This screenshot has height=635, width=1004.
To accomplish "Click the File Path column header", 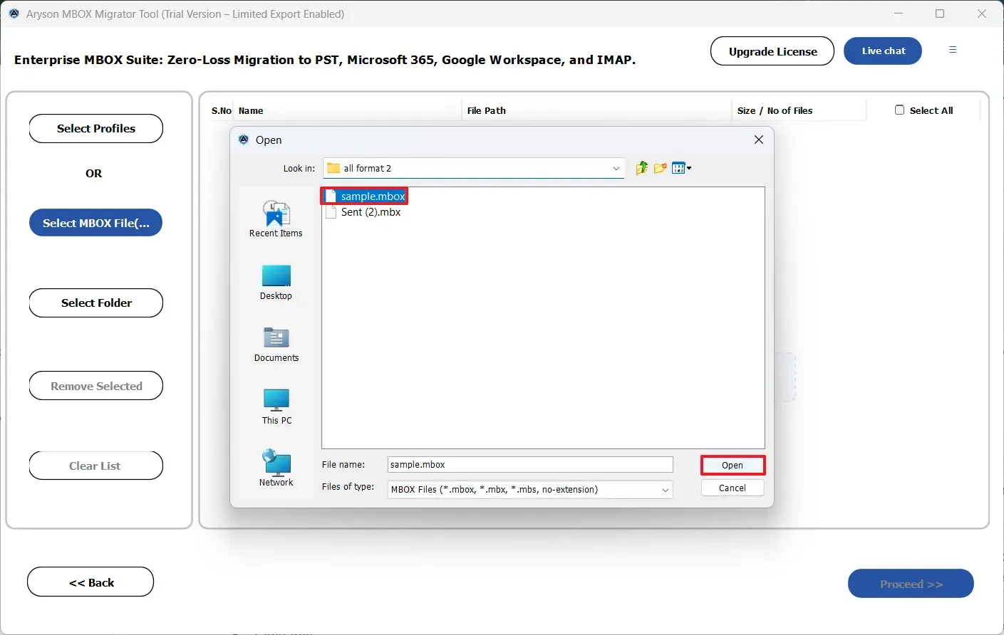I will [x=487, y=111].
